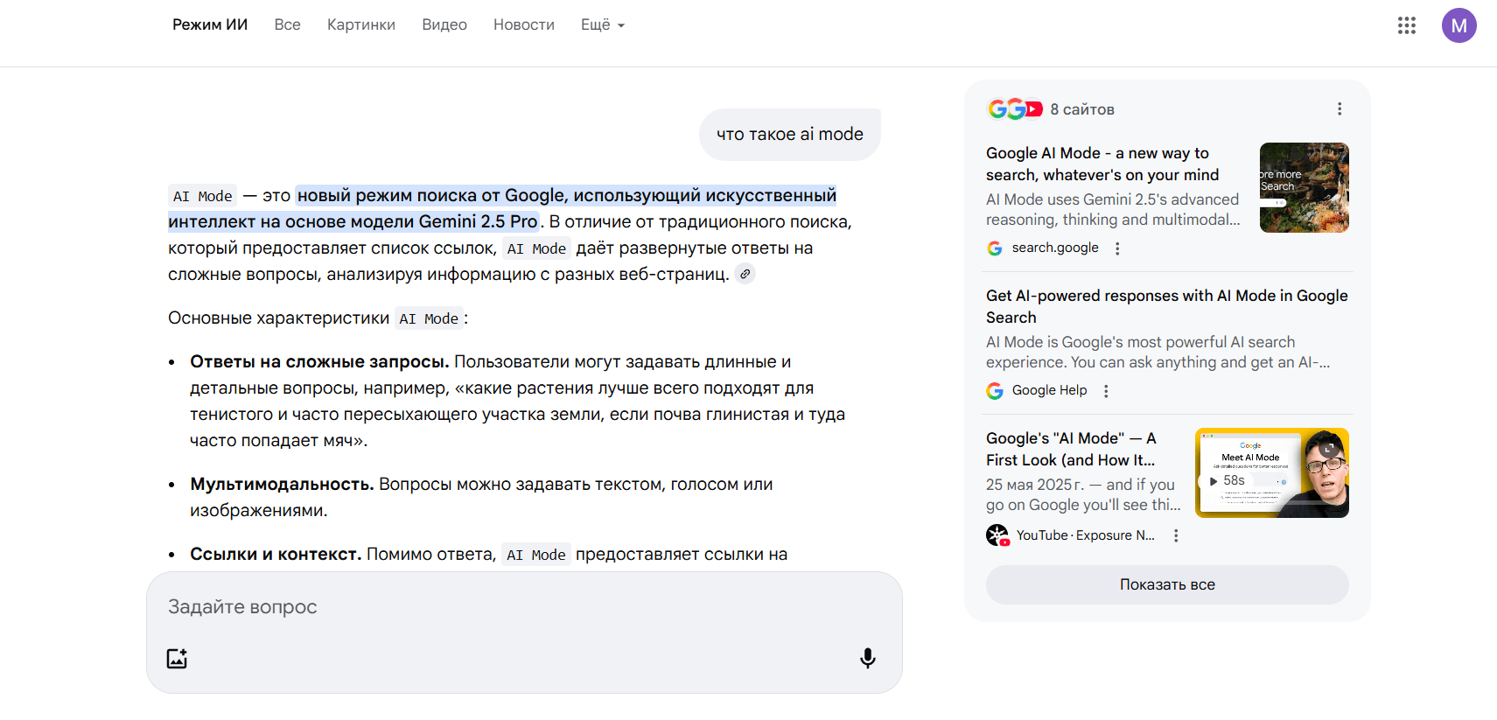Open sources panel three-dot menu
1497x720 pixels.
[x=1339, y=109]
